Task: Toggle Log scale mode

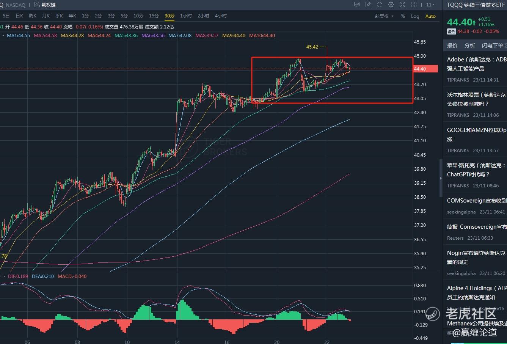Action: pos(415,16)
